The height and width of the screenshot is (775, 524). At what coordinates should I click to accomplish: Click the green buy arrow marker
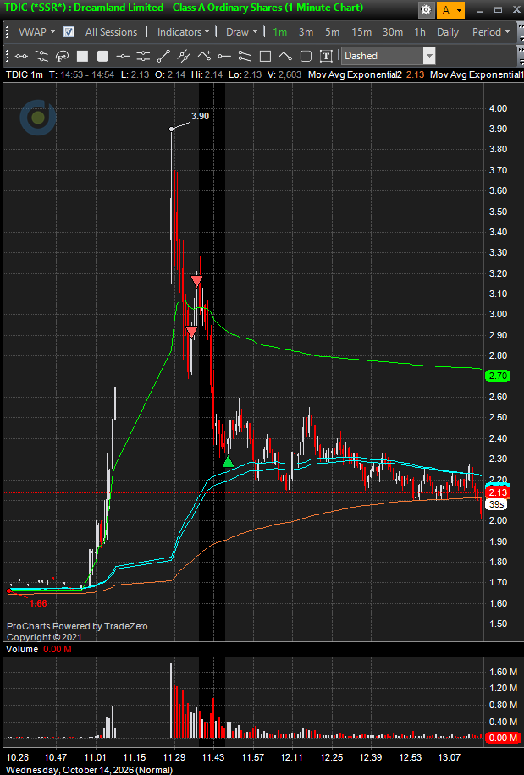pyautogui.click(x=228, y=462)
